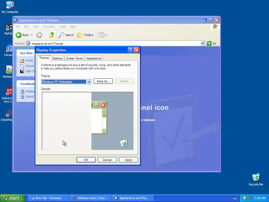Open the Start menu
Image resolution: width=269 pixels, height=202 pixels.
point(13,198)
